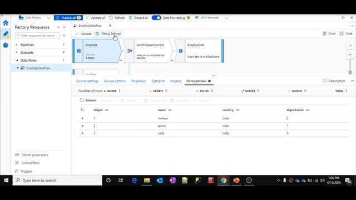Viewport: 356px width, 200px height.
Task: Click Validate all in toolbar
Action: (95, 18)
